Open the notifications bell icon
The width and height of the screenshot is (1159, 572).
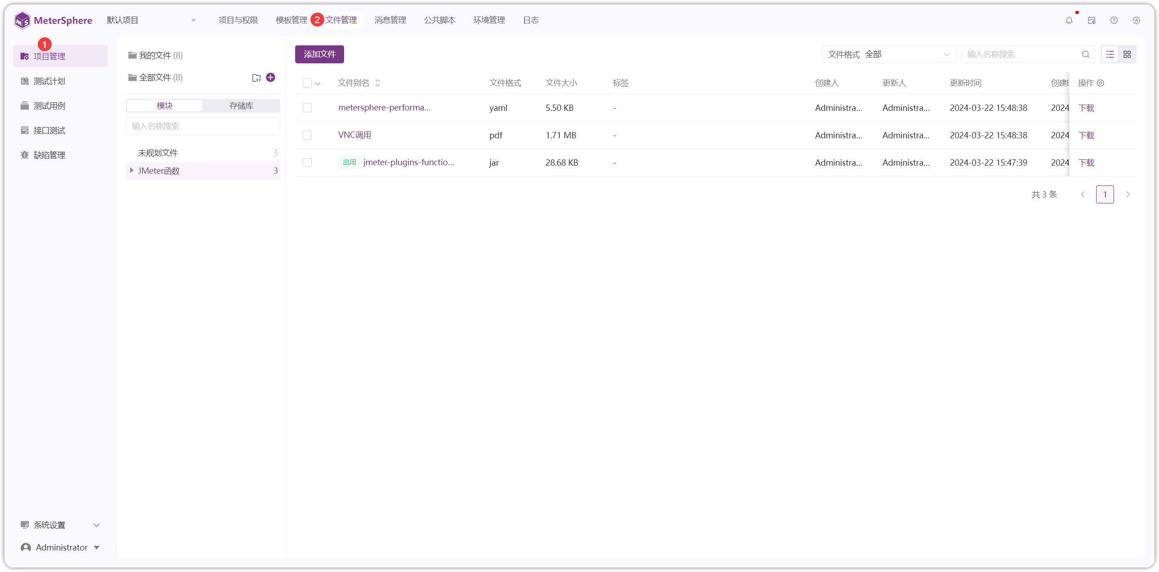click(1069, 20)
